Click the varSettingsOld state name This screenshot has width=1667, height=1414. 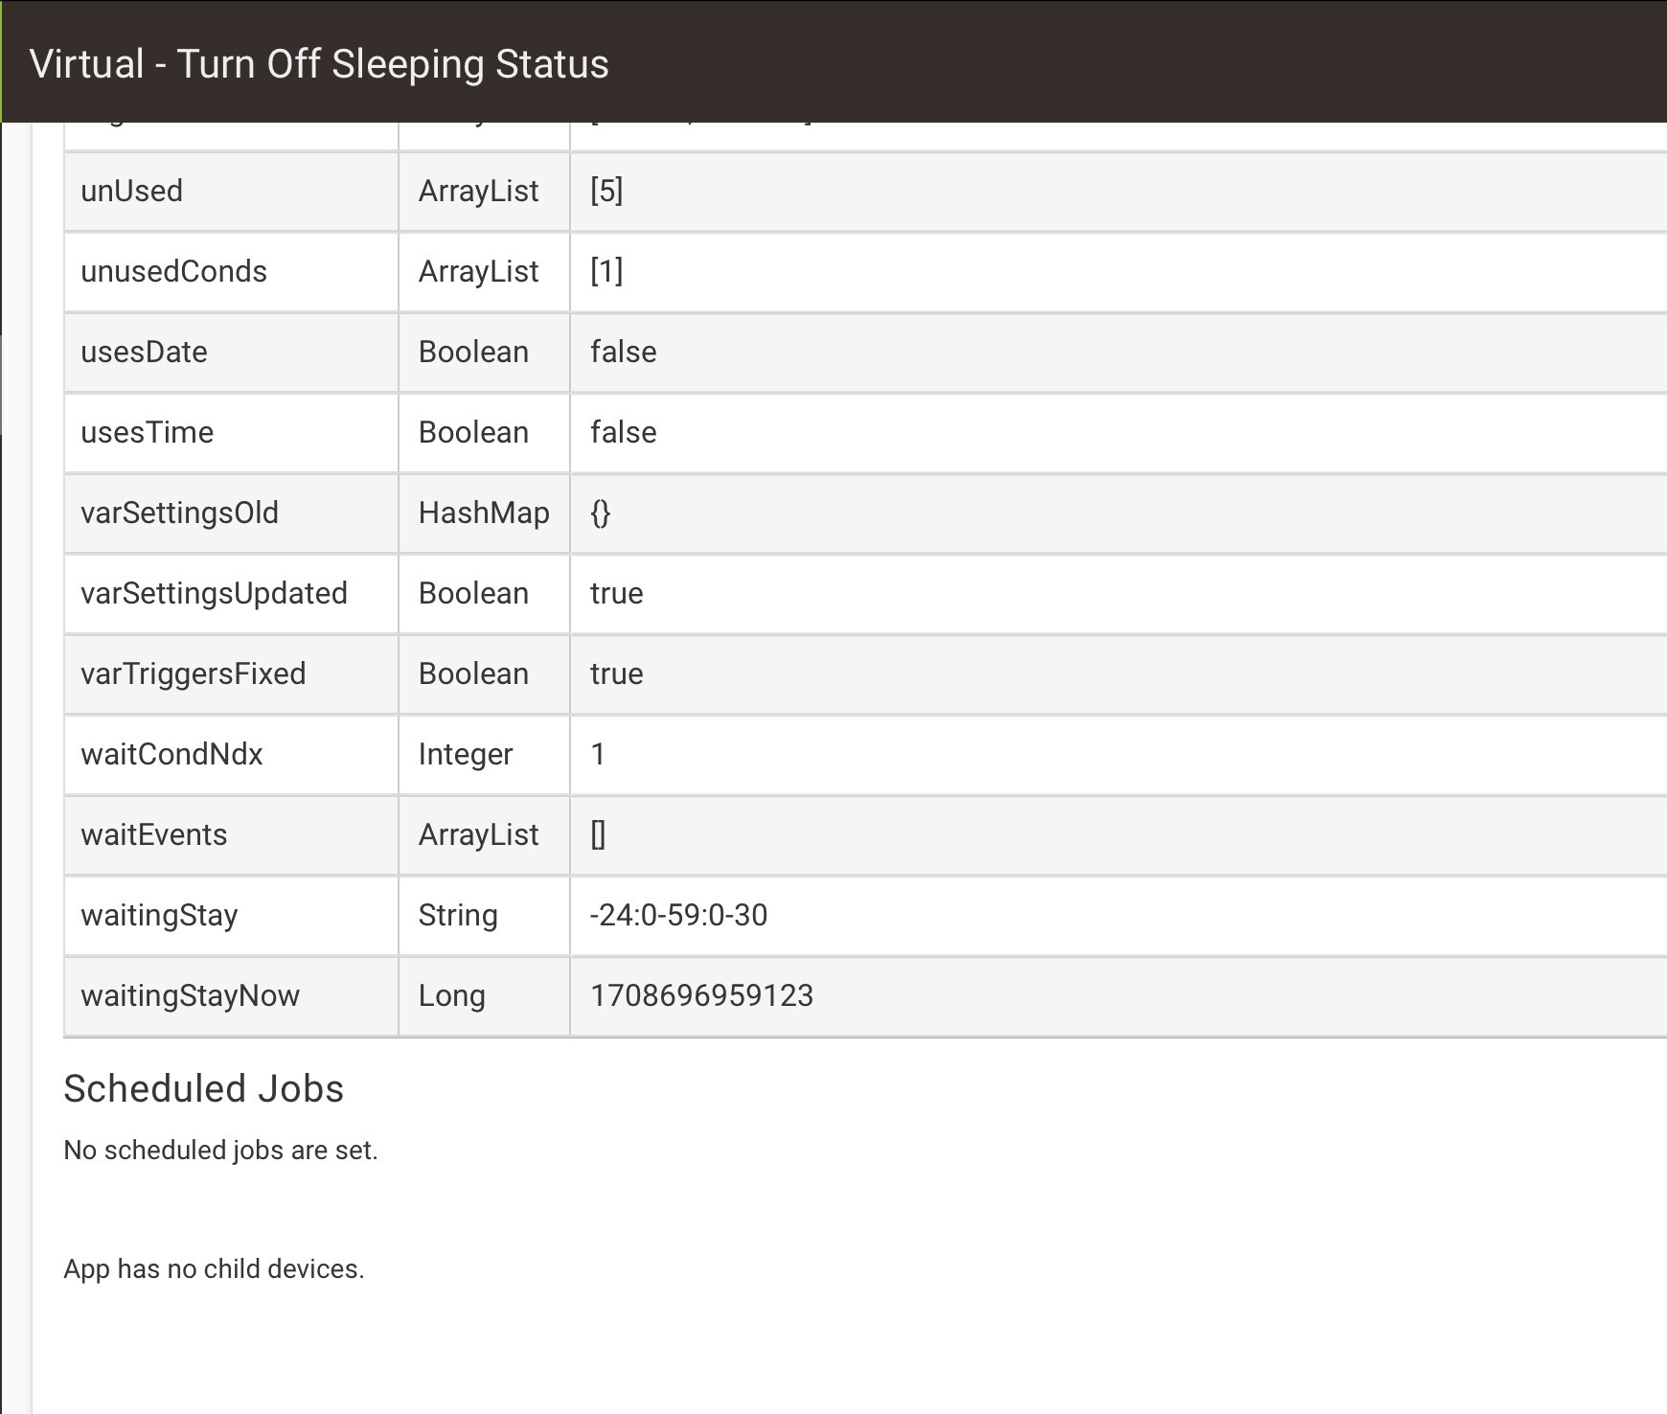point(180,513)
